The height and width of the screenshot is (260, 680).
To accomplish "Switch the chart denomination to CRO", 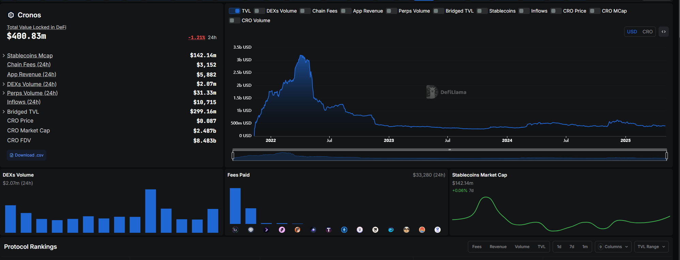I will pos(647,32).
